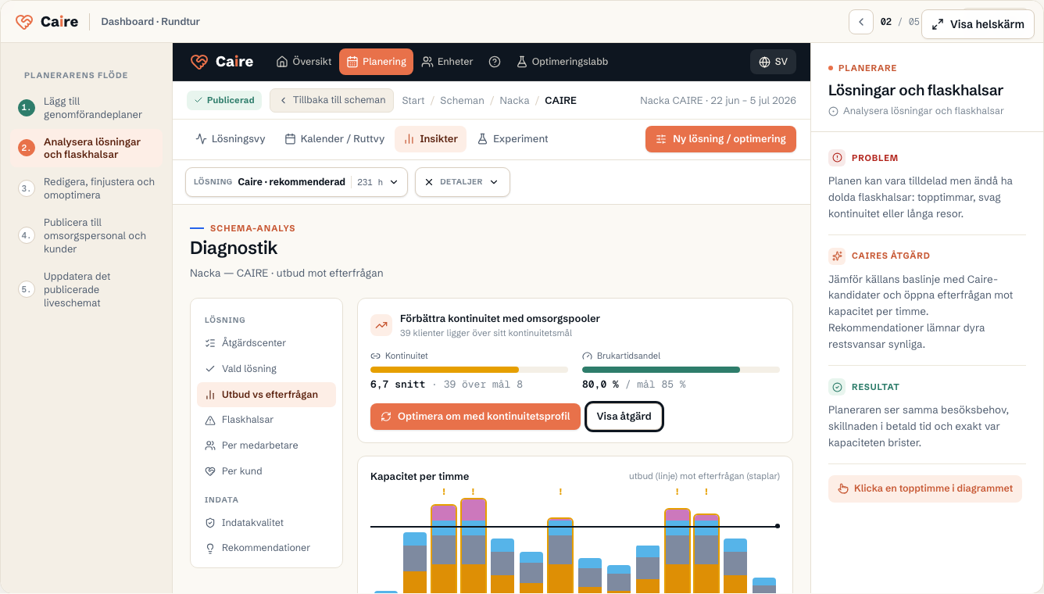The image size is (1044, 594).
Task: Click the Diagnostik heading
Action: [x=234, y=249]
